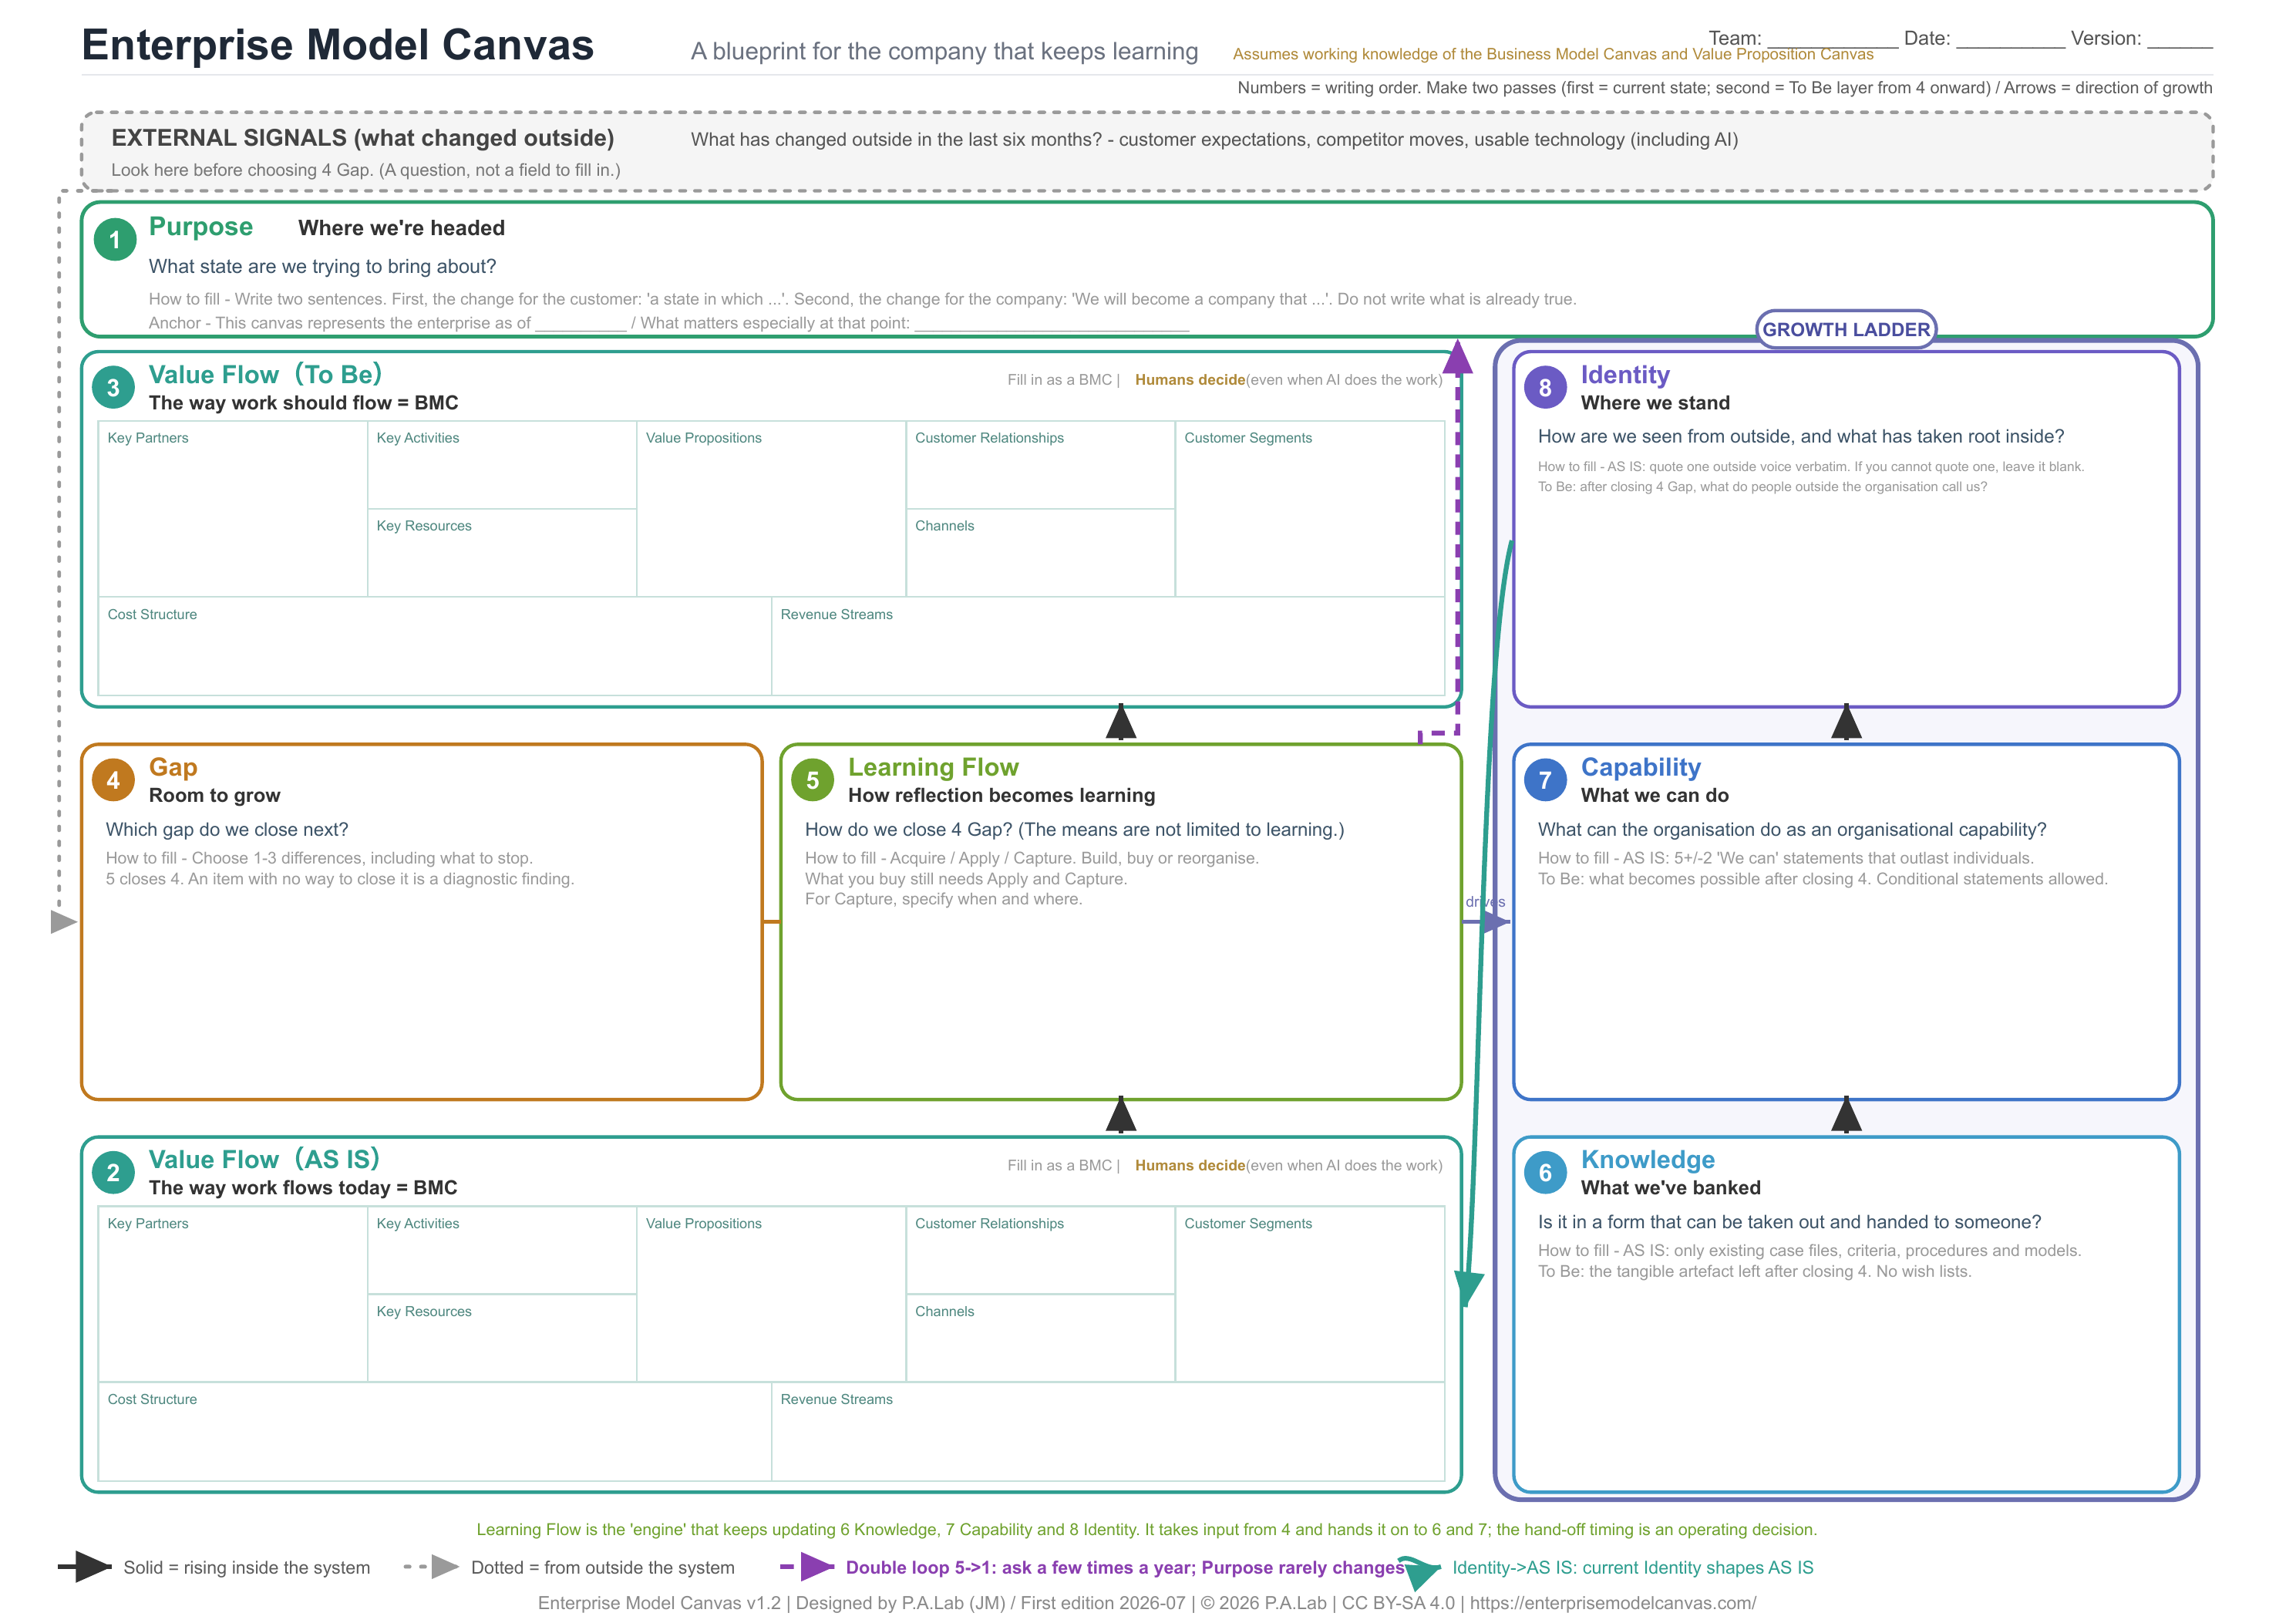Click Key Resources cell in Value Flow (AS IS)

(502, 1338)
